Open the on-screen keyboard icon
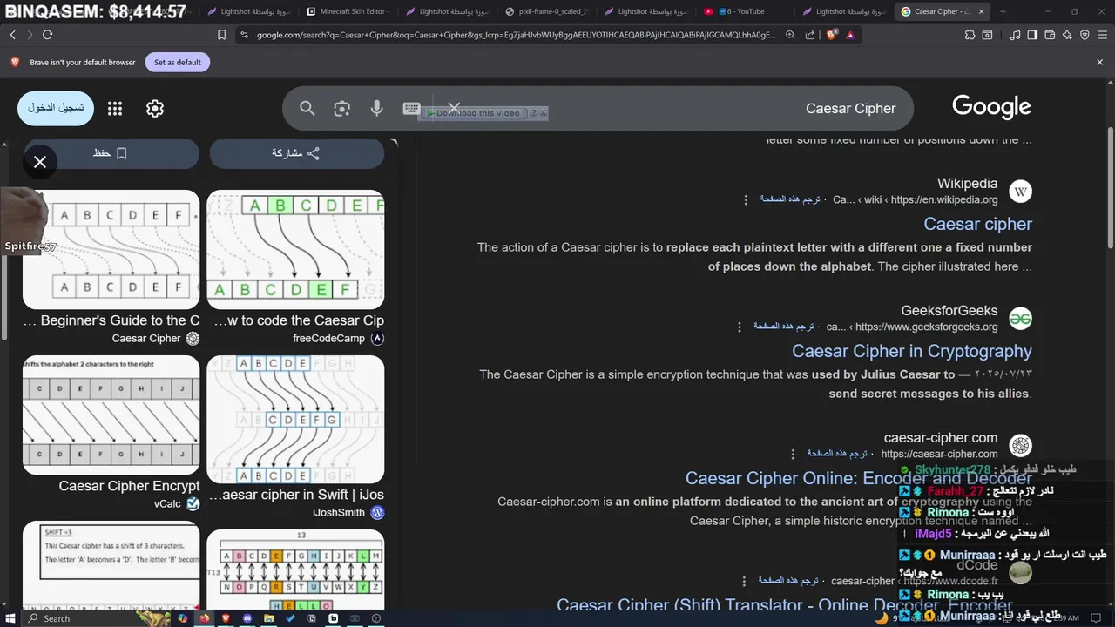The image size is (1115, 627). 411,108
